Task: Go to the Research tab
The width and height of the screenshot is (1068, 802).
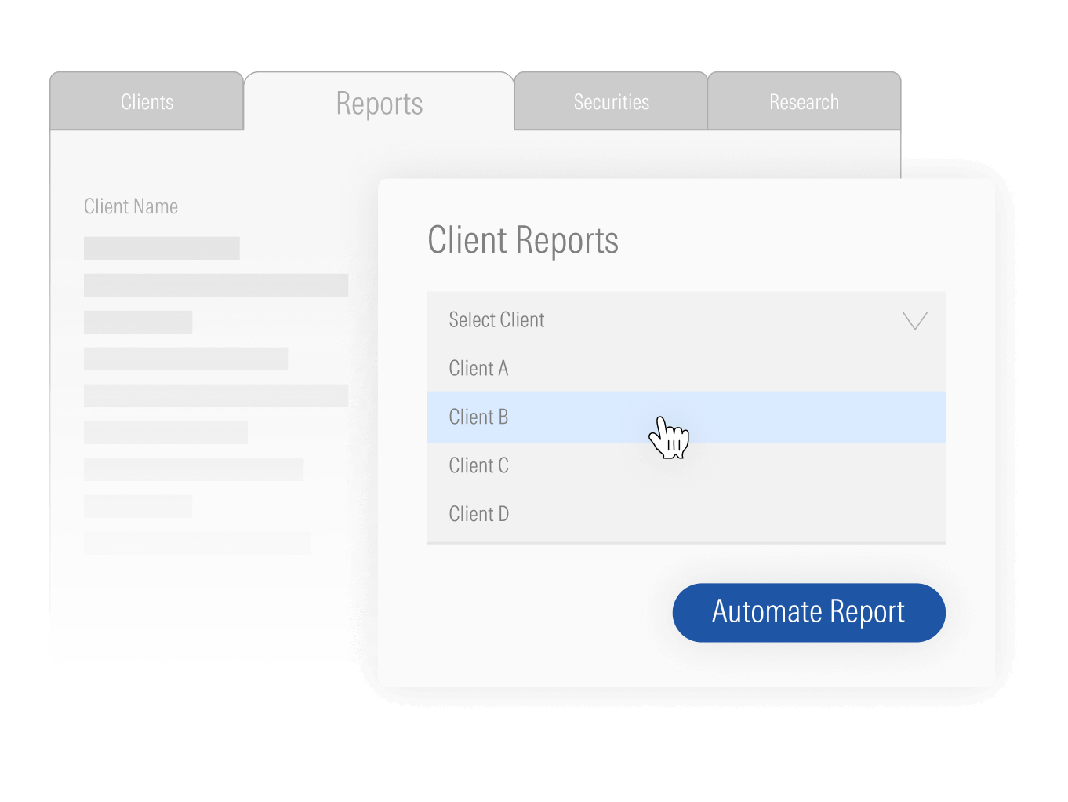Action: click(x=804, y=102)
